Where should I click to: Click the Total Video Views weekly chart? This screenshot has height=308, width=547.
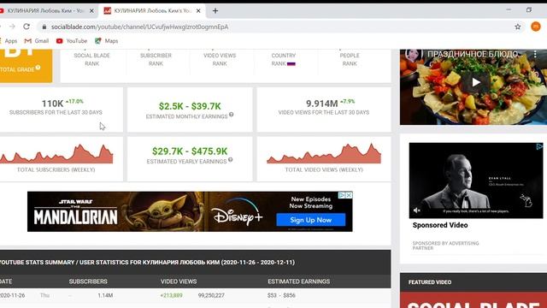[324, 154]
